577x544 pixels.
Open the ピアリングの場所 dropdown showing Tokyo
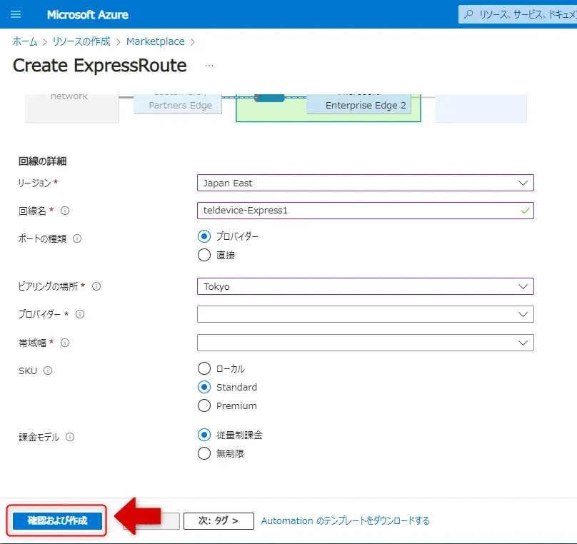click(365, 286)
